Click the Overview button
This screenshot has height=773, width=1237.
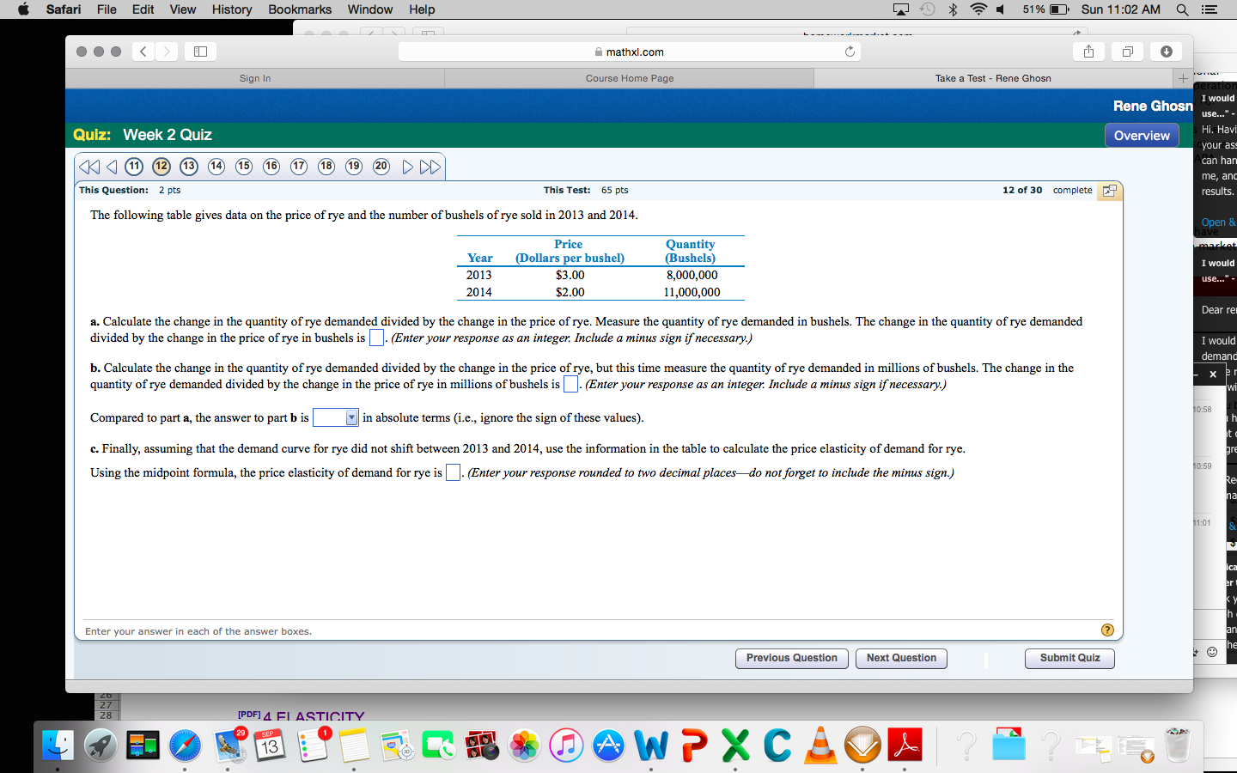pos(1142,136)
